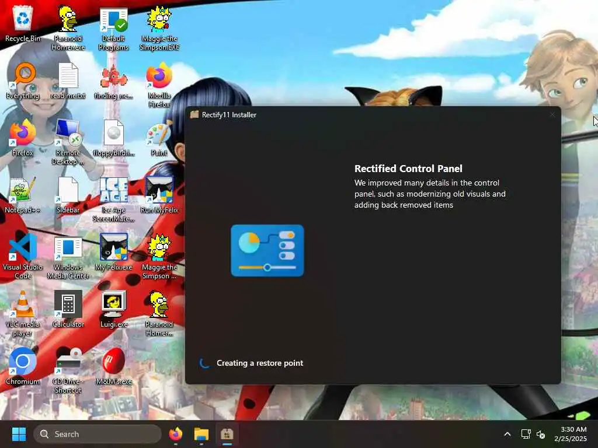Viewport: 598px width, 448px height.
Task: Close the Rectify11 Installer window
Action: pos(552,115)
